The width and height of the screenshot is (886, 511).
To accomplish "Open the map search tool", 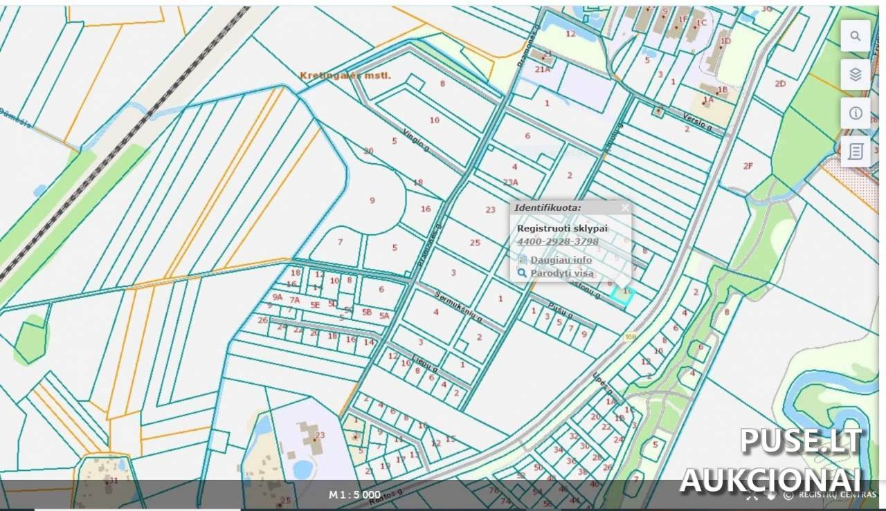I will [856, 36].
